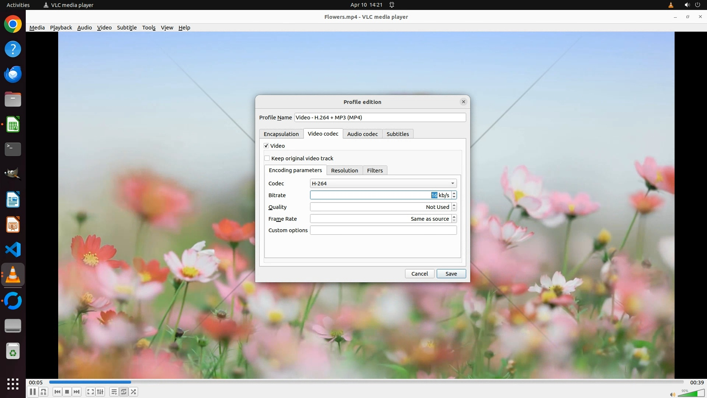Open the Resolution sub-tab
The width and height of the screenshot is (707, 398).
click(x=344, y=171)
